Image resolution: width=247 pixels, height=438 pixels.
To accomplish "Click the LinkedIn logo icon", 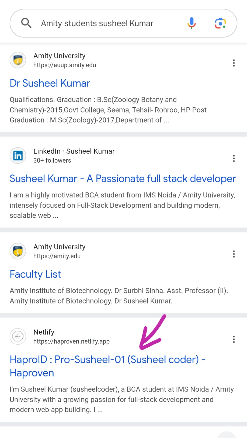I will click(18, 156).
